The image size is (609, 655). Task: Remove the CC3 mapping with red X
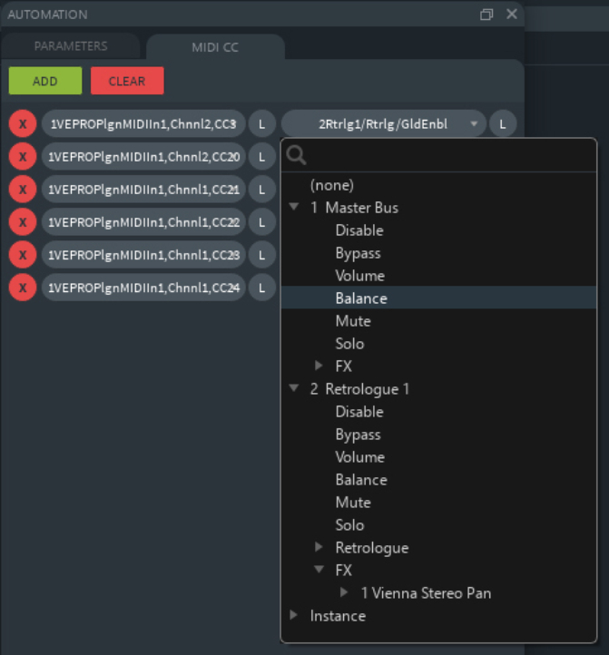(23, 123)
